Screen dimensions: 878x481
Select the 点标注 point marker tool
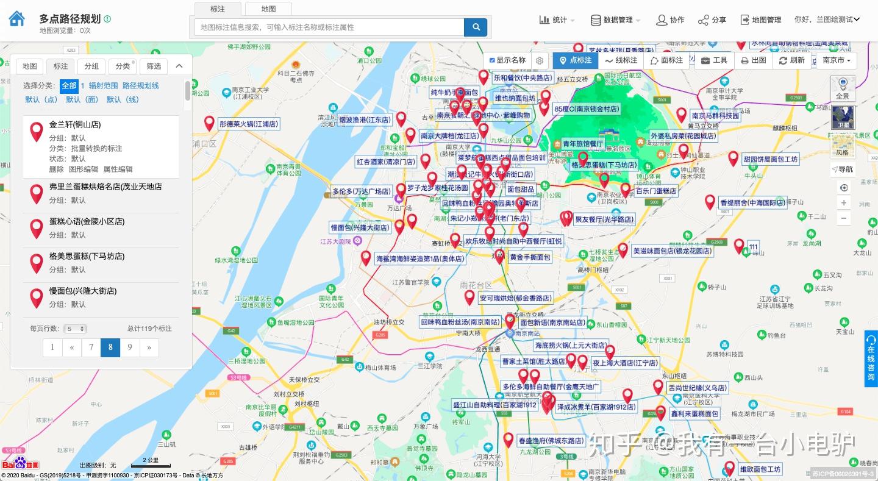click(x=575, y=60)
